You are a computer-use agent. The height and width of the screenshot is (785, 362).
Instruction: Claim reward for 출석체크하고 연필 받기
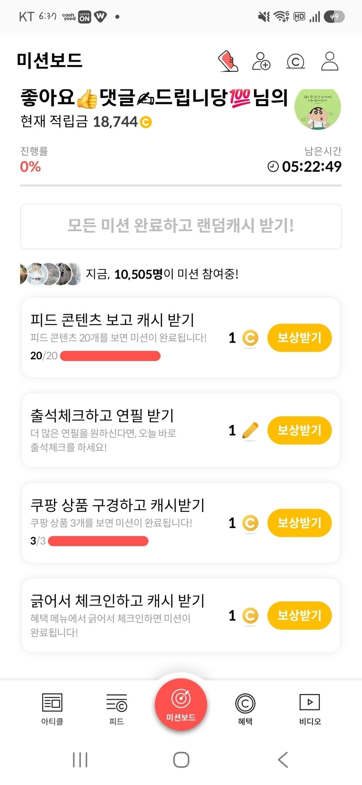pyautogui.click(x=300, y=430)
